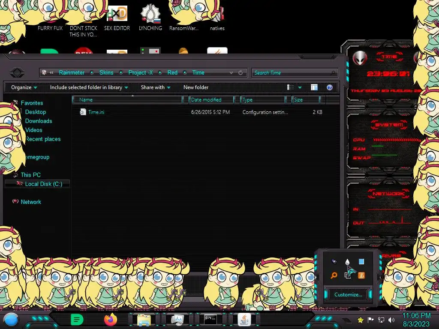Open the system monitor taskbar icon
439x329 pixels.
(177, 320)
